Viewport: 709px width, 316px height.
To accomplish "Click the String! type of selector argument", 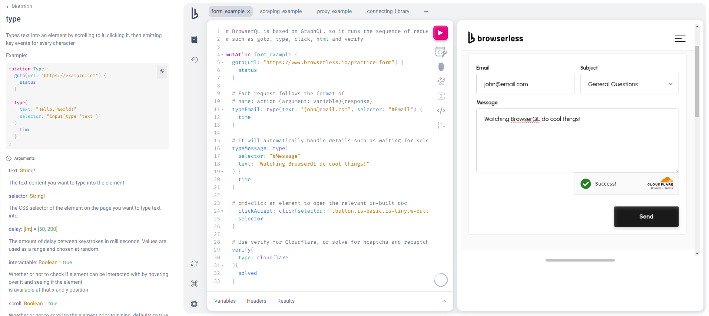I will [x=37, y=196].
